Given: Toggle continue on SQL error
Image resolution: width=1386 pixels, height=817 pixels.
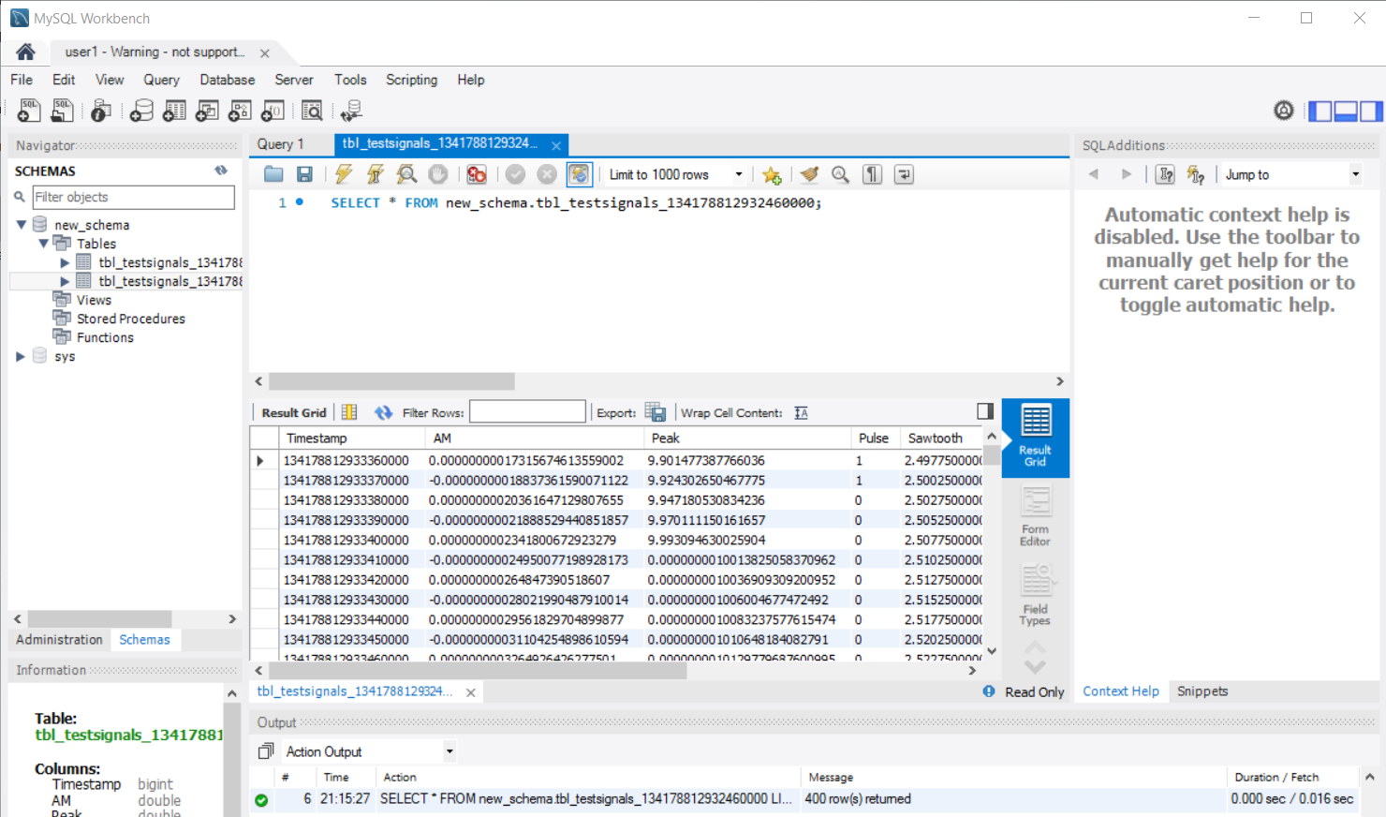Looking at the screenshot, I should point(477,174).
